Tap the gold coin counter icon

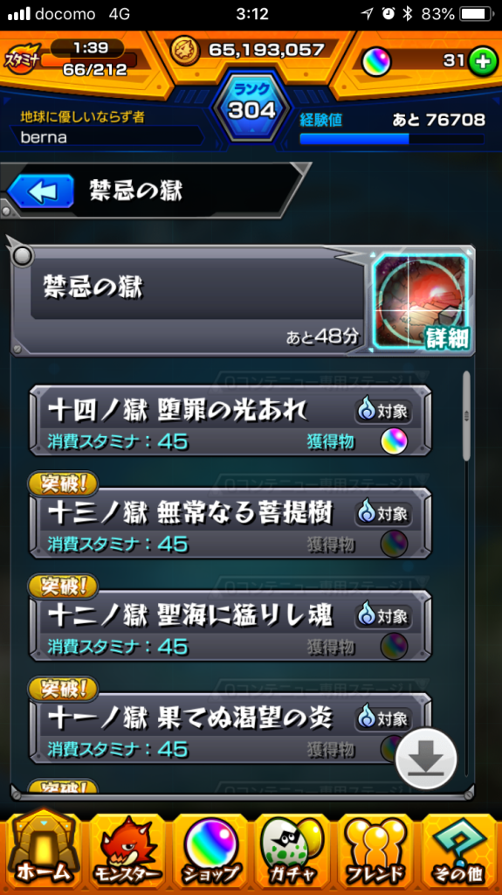(185, 50)
